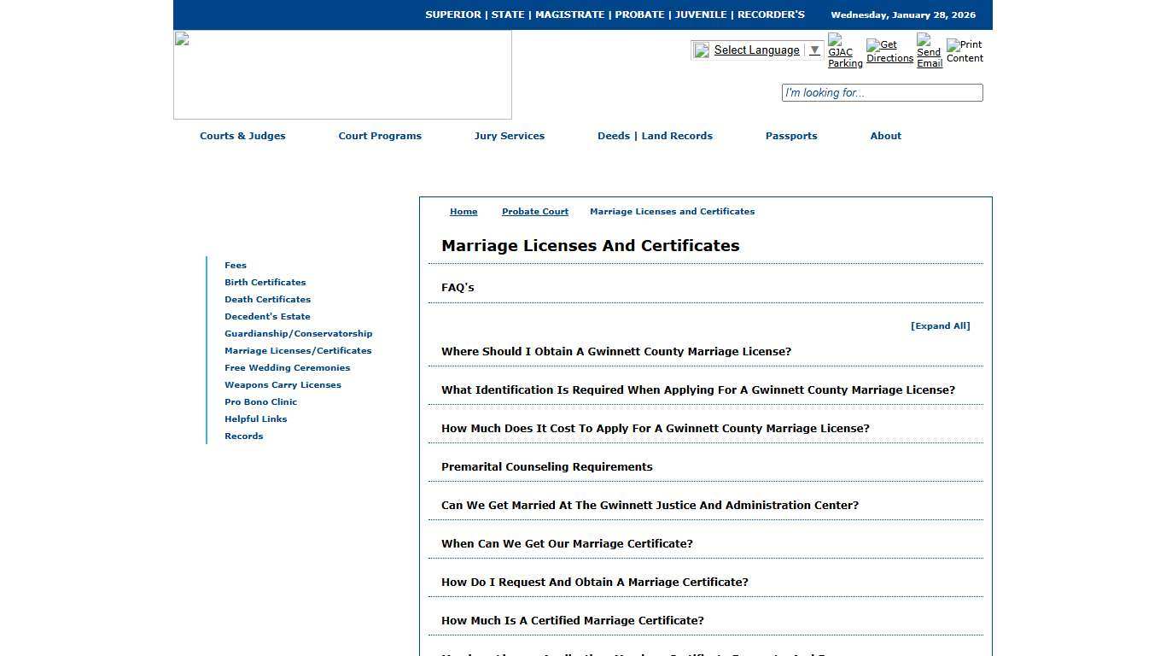Viewport: 1166px width, 656px height.
Task: Expand 'When Can We Get Our Marriage Certificate?'
Action: [566, 543]
